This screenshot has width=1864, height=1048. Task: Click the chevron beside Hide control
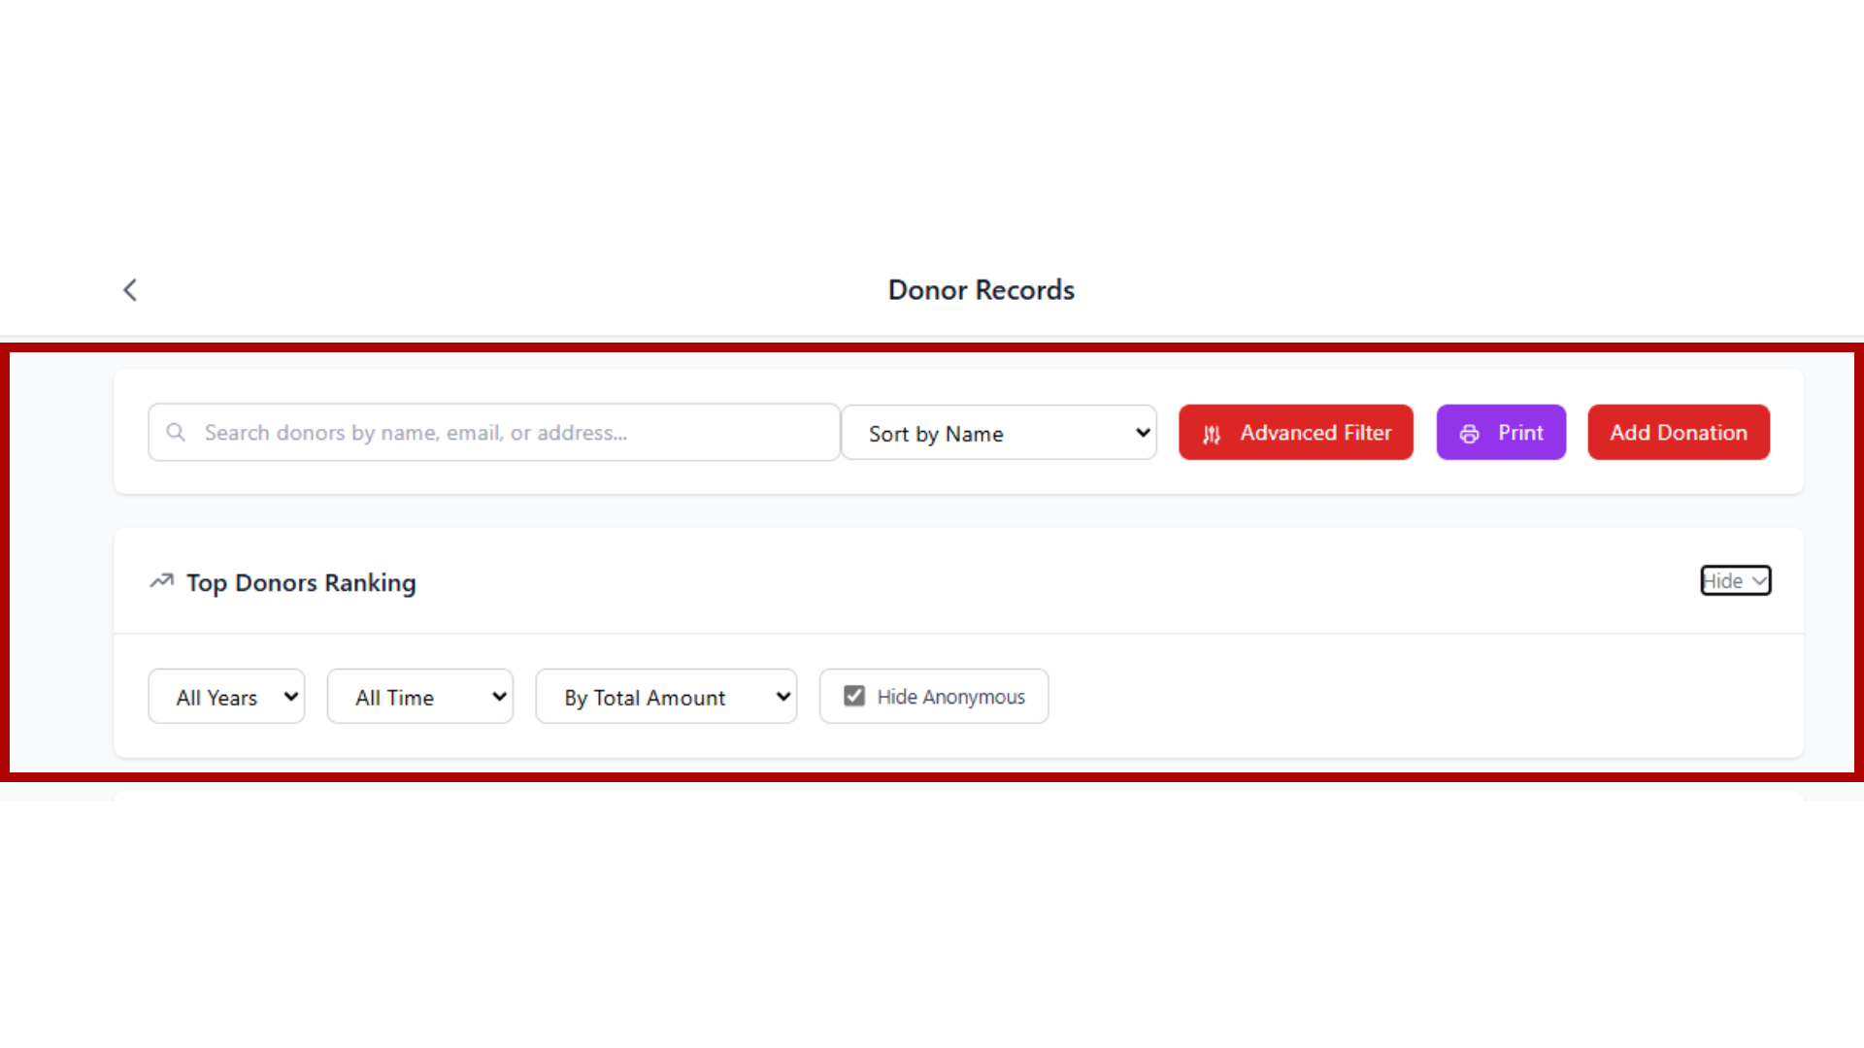[x=1760, y=580]
